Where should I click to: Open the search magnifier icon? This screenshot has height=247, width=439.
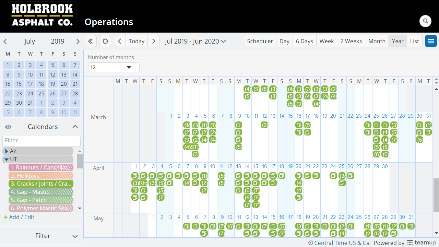click(425, 21)
